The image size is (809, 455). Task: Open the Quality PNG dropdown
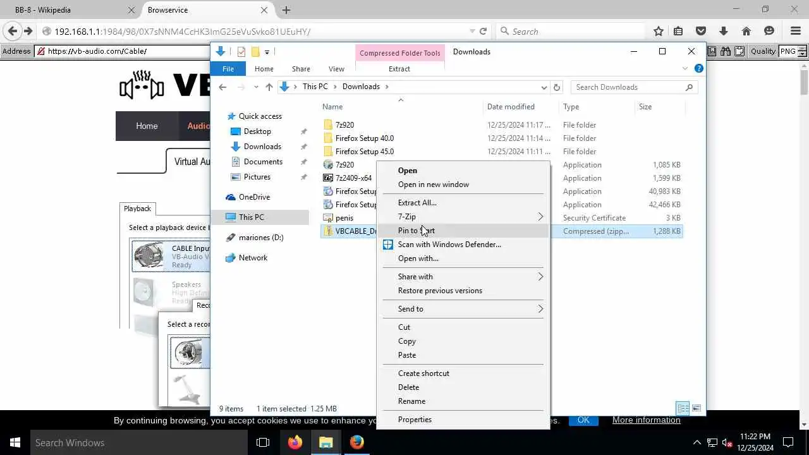793,51
